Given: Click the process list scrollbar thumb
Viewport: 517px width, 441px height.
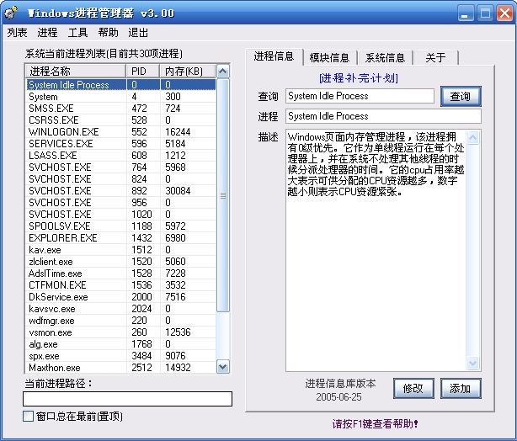Looking at the screenshot, I should (x=223, y=195).
